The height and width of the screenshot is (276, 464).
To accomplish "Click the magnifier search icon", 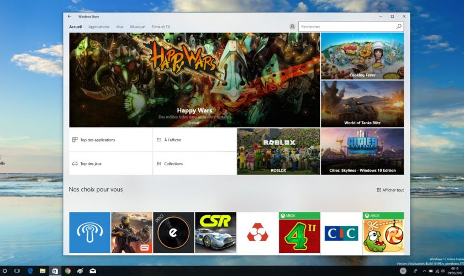I will pyautogui.click(x=399, y=26).
